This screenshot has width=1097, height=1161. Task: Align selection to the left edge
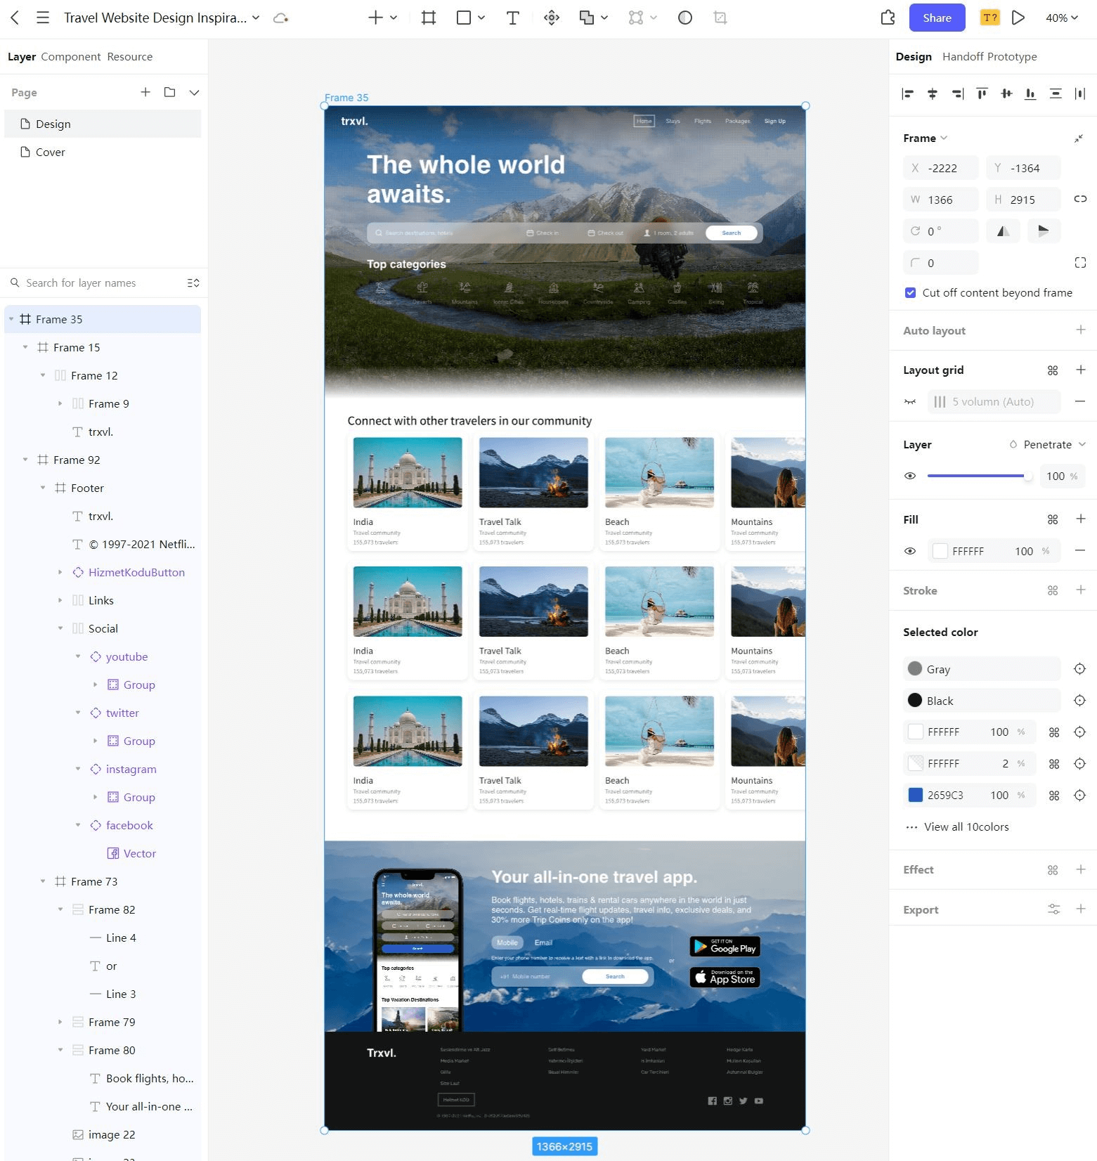point(908,93)
